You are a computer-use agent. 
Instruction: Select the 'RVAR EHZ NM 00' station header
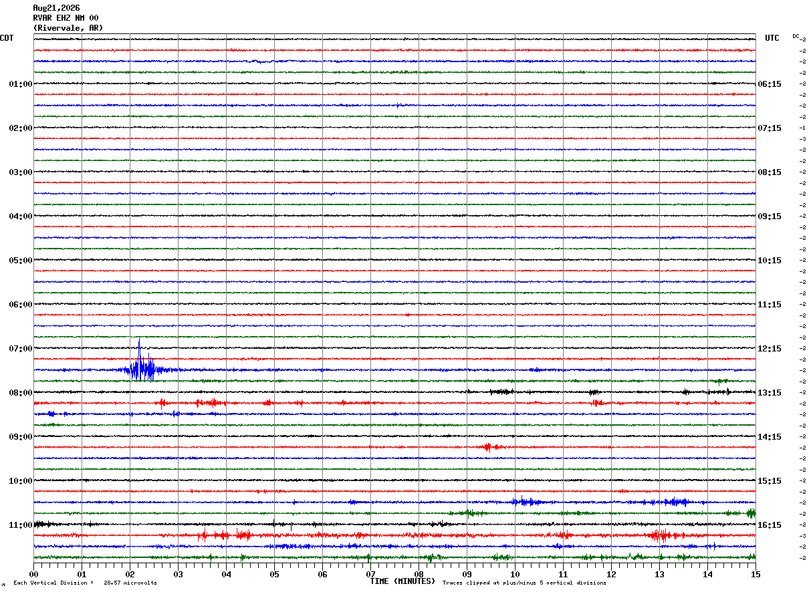tap(66, 18)
